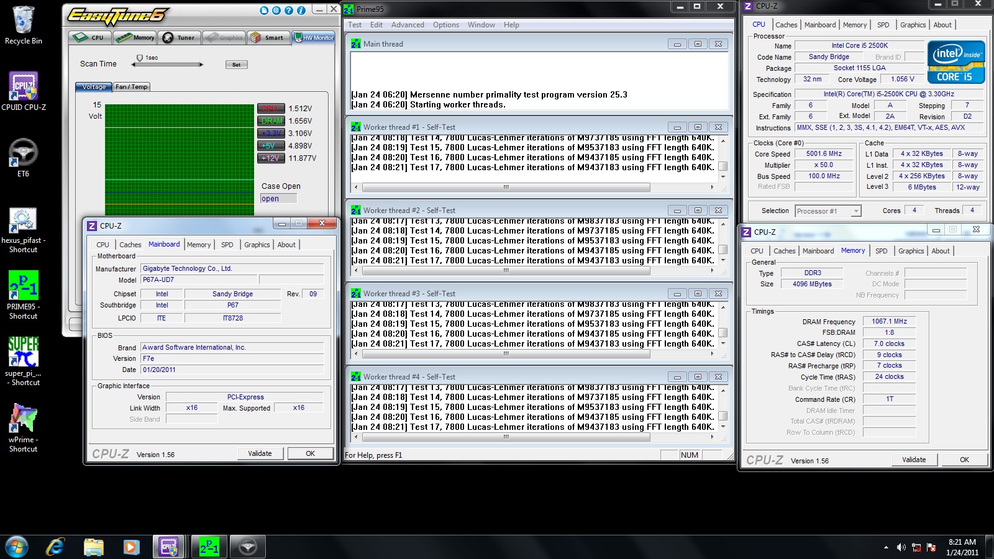Click the Main thread window icon in Prime95
Screen dimensions: 994x559
[x=356, y=44]
